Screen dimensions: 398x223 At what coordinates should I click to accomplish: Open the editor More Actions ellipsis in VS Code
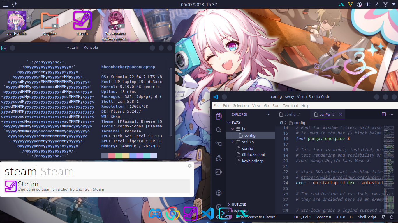(x=392, y=114)
